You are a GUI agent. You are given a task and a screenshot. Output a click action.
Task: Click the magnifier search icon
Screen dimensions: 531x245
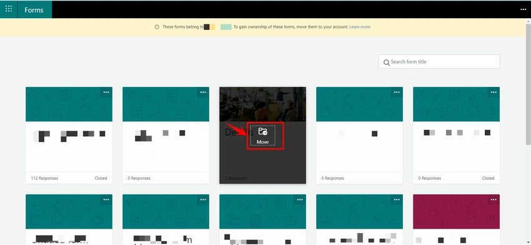(387, 62)
